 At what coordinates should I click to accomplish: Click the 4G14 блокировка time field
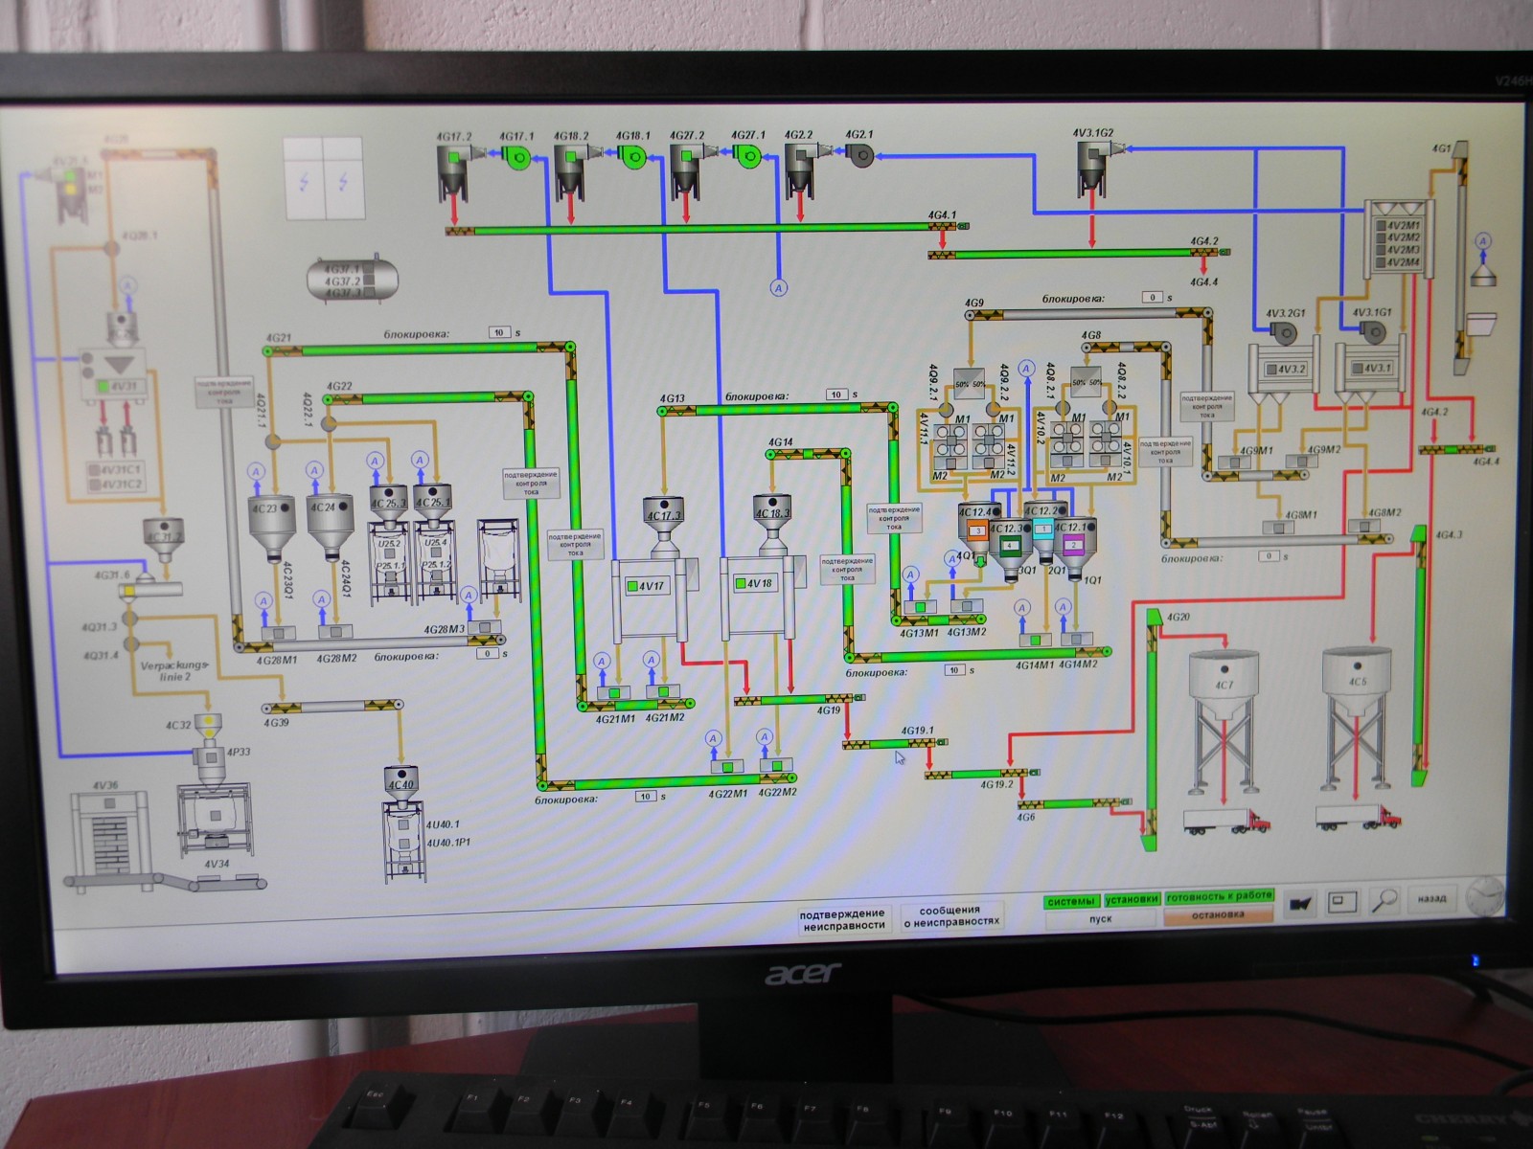(x=954, y=670)
